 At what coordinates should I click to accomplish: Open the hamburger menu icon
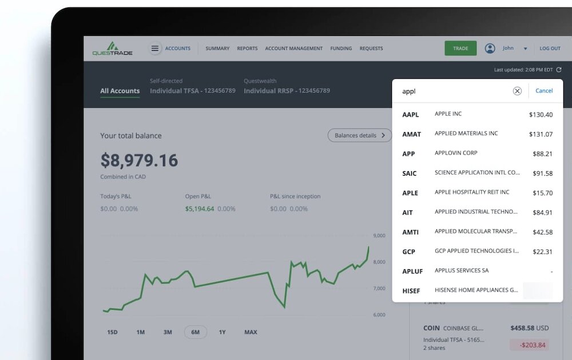pyautogui.click(x=155, y=48)
